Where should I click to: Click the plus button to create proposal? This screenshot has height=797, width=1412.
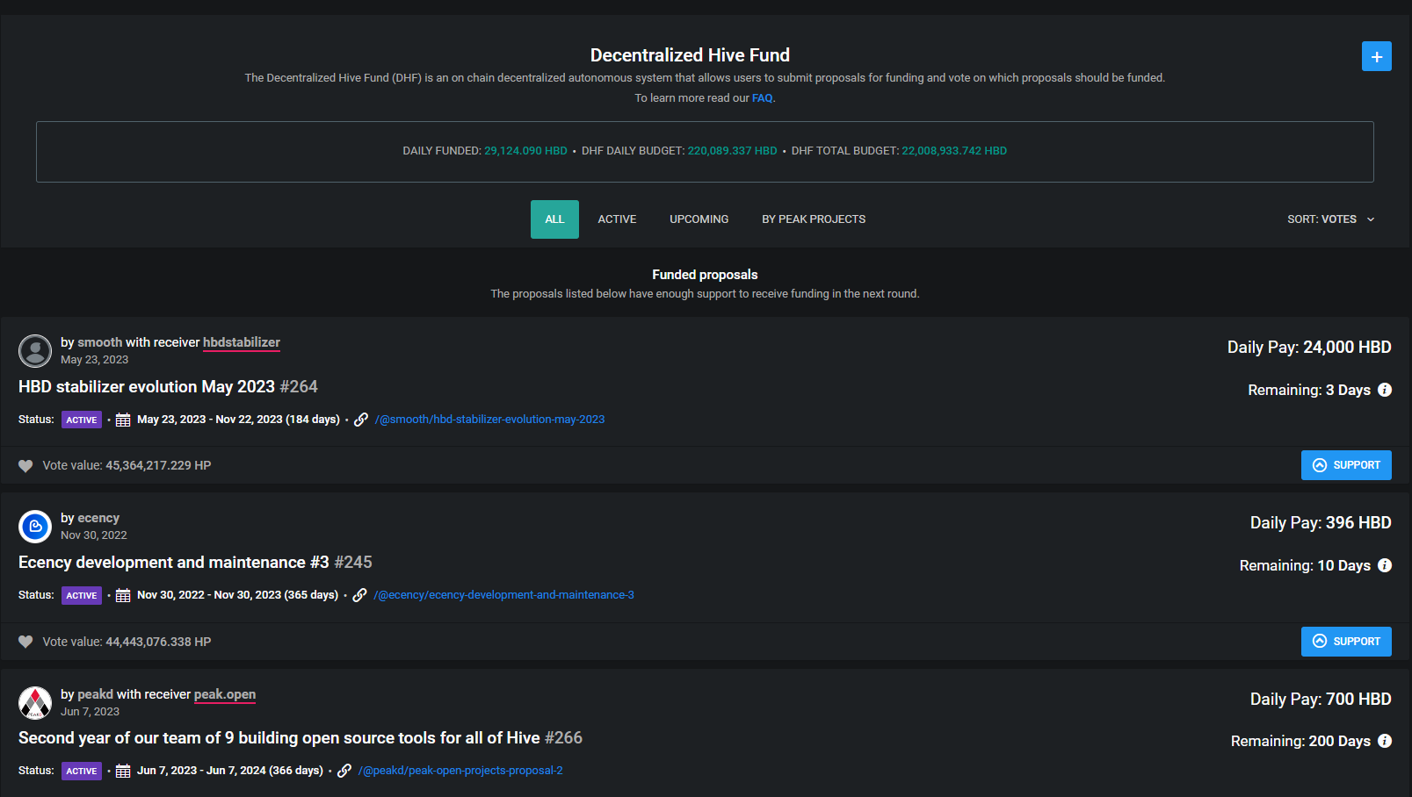pos(1376,56)
